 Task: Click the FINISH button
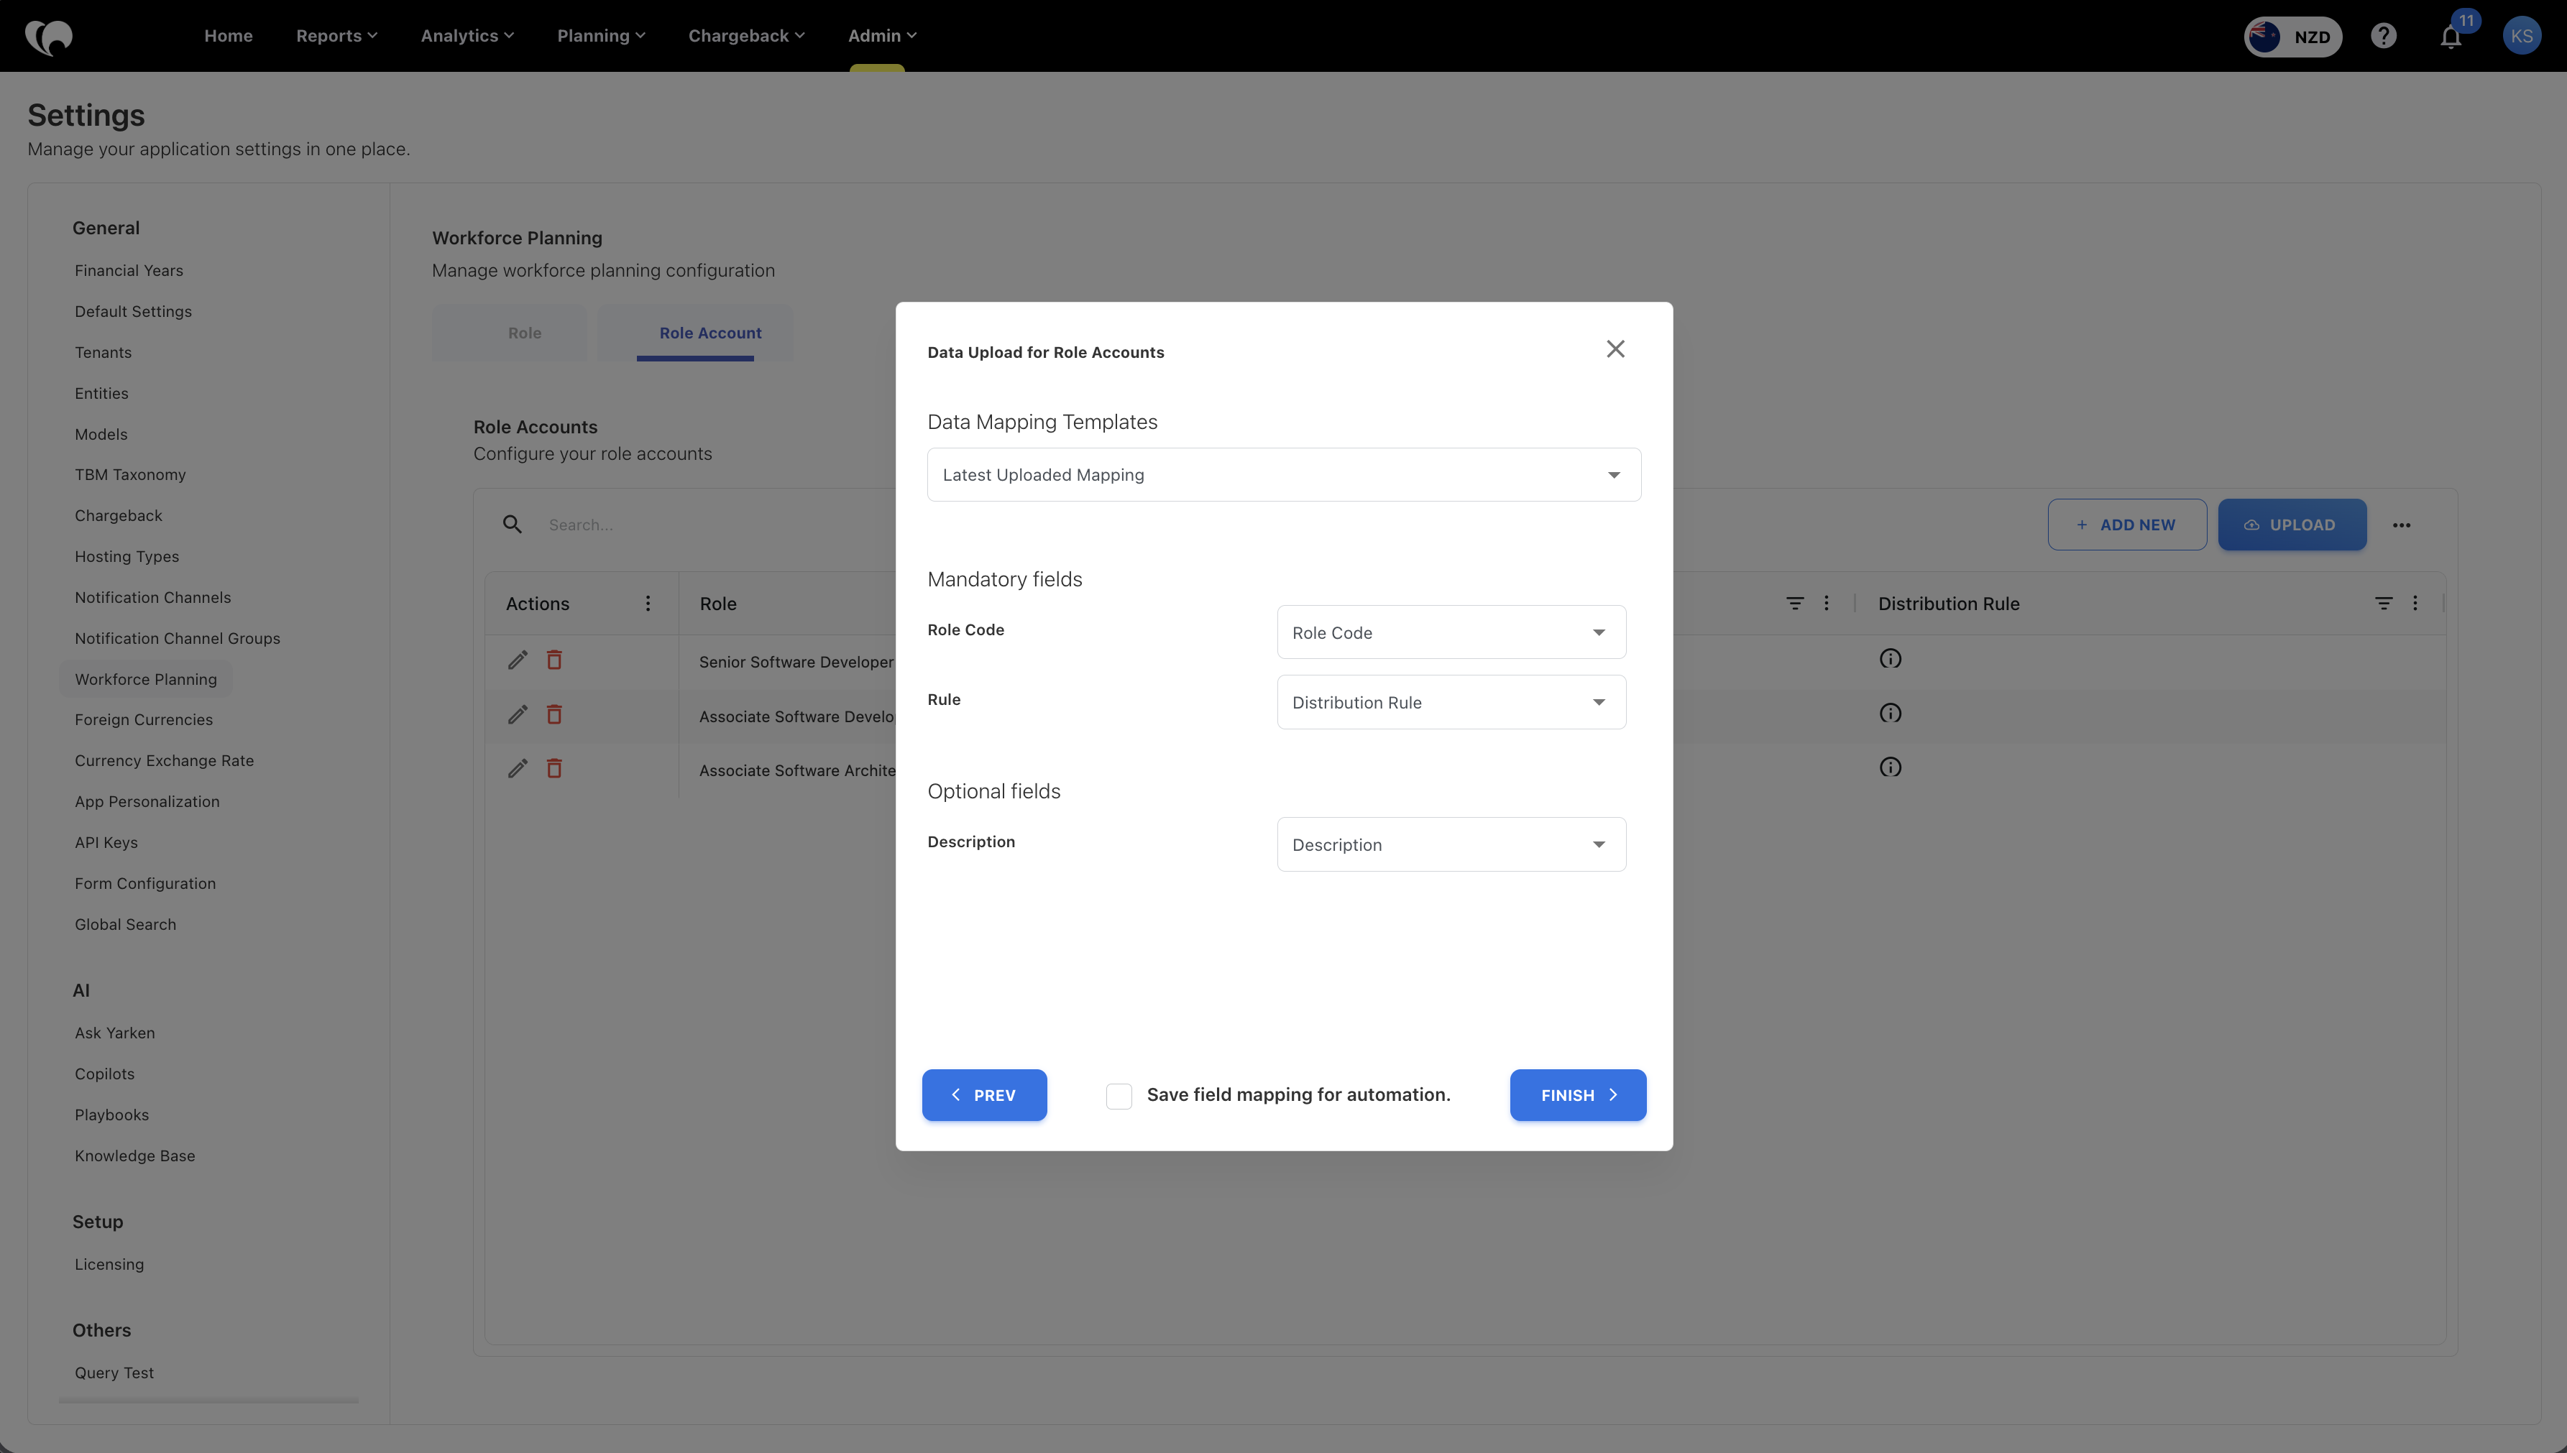pos(1577,1096)
